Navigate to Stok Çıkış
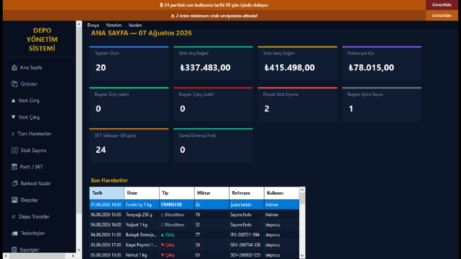Screen dimensions: 461x259 click(x=29, y=117)
